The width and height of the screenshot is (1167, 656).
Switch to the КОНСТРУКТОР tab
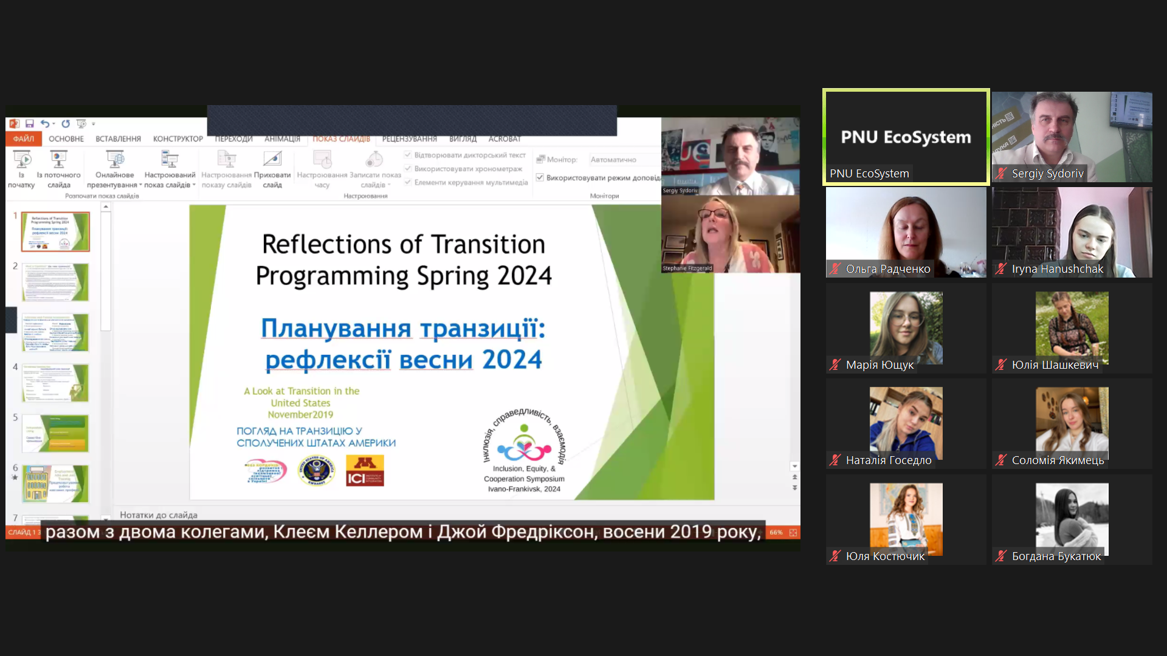coord(177,139)
